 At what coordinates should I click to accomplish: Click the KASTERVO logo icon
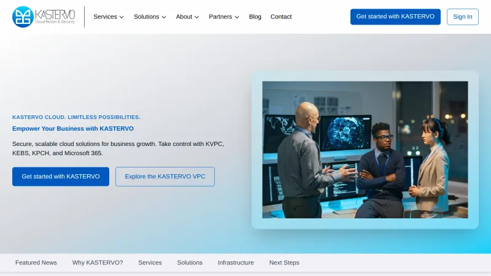click(x=23, y=17)
